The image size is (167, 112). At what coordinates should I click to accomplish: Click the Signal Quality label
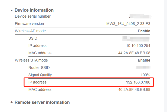[x=40, y=75]
